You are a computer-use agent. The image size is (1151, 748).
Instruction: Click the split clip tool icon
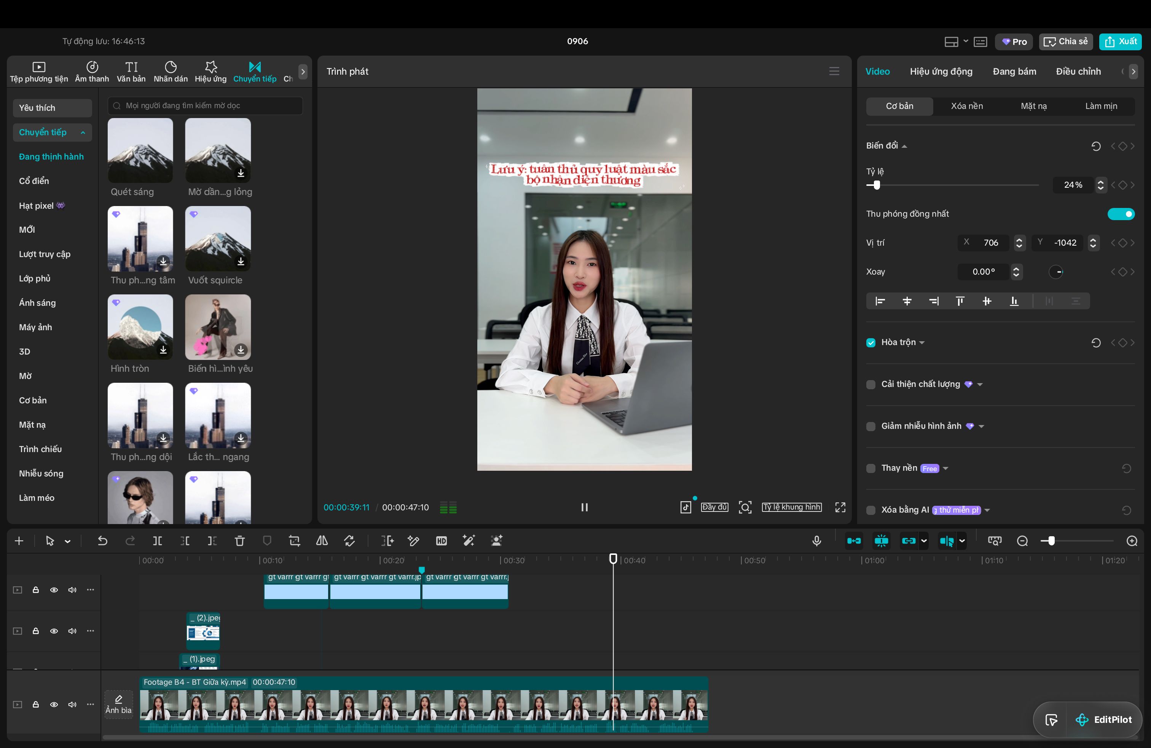point(158,541)
